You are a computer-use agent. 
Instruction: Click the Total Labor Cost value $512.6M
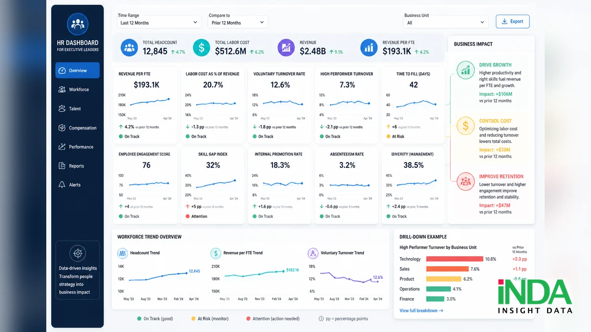[230, 51]
